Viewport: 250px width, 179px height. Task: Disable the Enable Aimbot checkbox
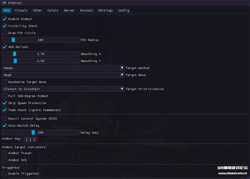[x=5, y=19]
